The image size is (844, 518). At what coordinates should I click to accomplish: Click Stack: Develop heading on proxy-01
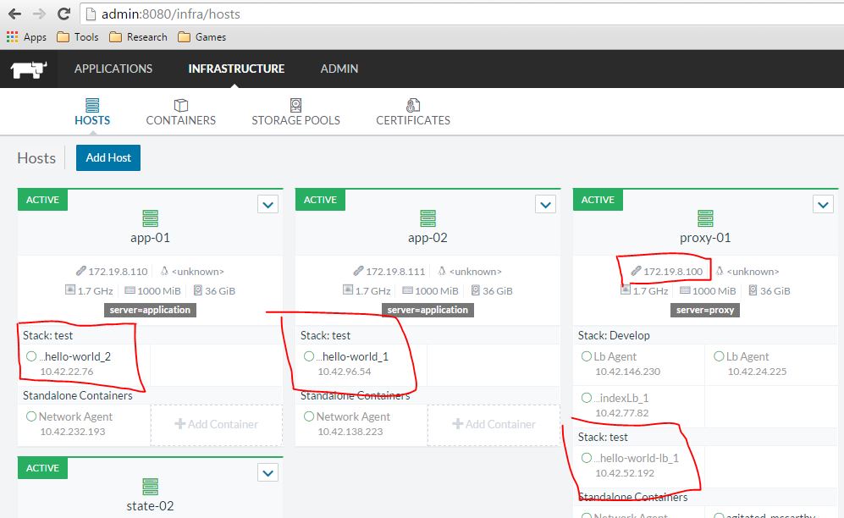pyautogui.click(x=614, y=336)
